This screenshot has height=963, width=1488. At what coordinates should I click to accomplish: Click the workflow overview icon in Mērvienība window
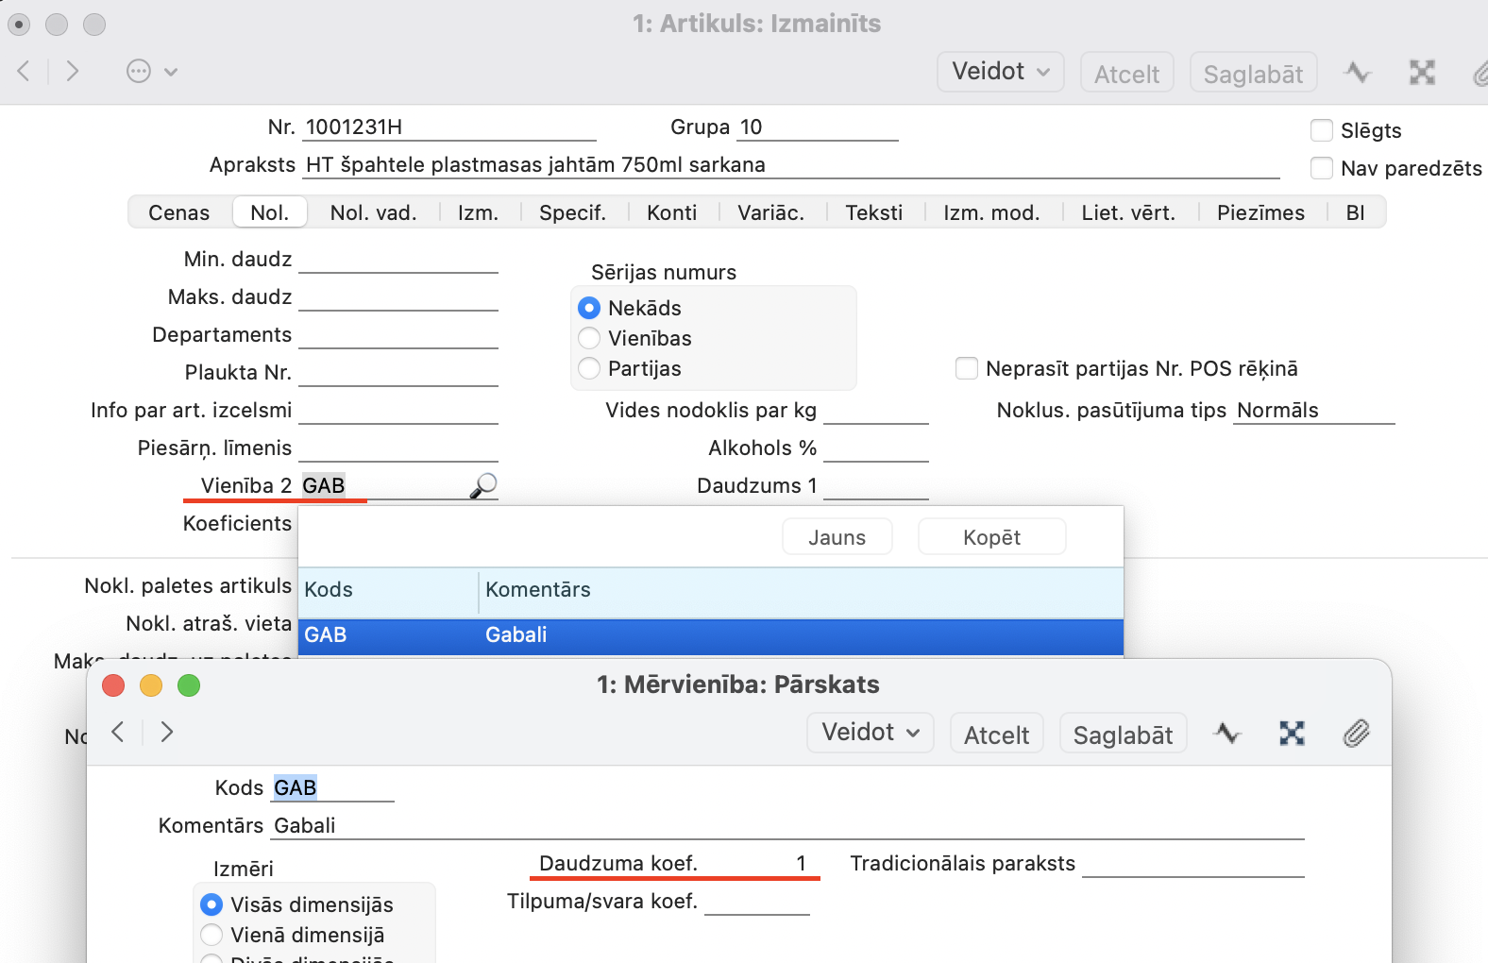pos(1292,734)
